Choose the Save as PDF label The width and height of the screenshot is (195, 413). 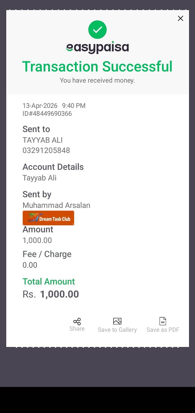(163, 330)
